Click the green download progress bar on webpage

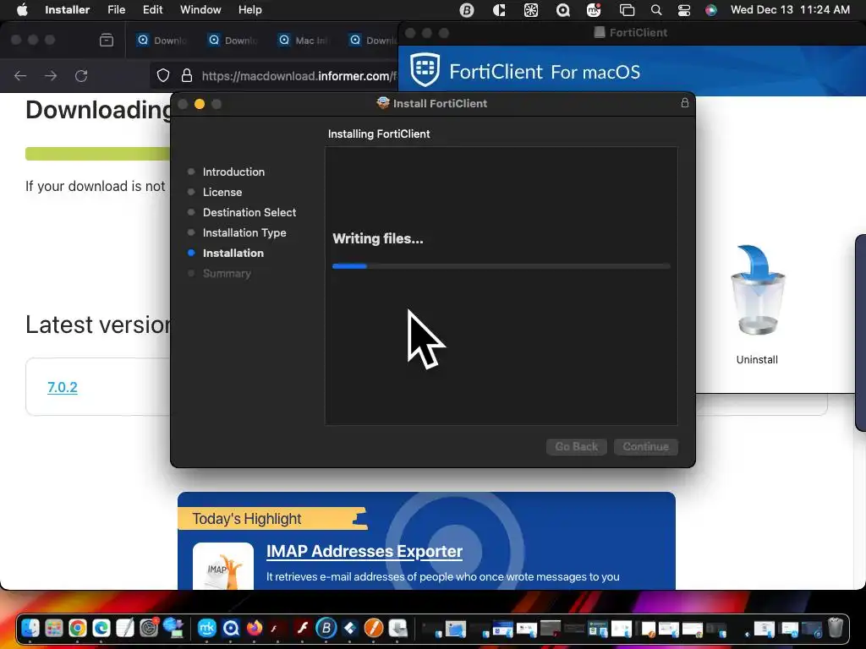[97, 154]
